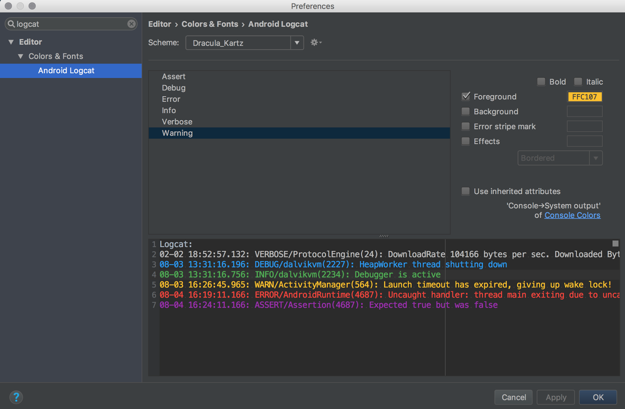Collapse the Colors & Fonts node
625x409 pixels.
tap(21, 56)
